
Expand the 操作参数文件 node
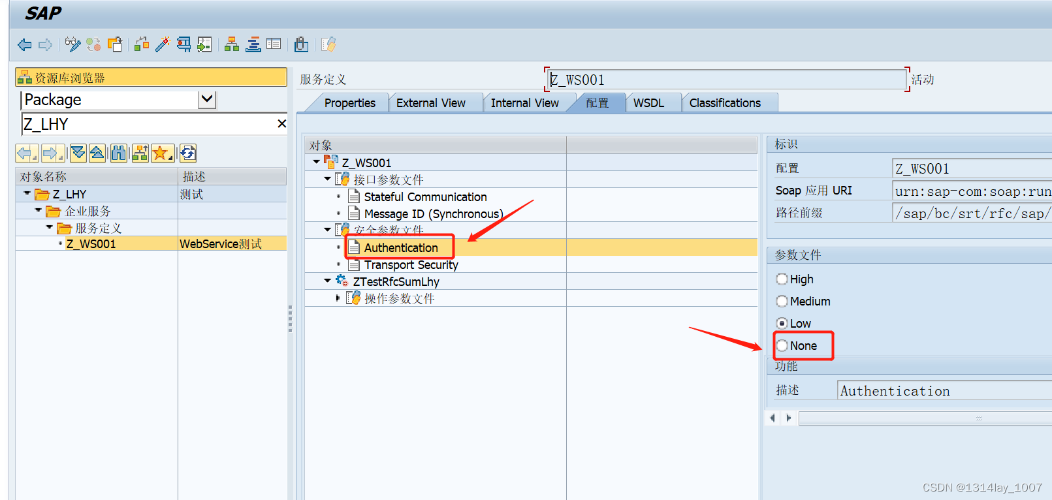pyautogui.click(x=338, y=298)
